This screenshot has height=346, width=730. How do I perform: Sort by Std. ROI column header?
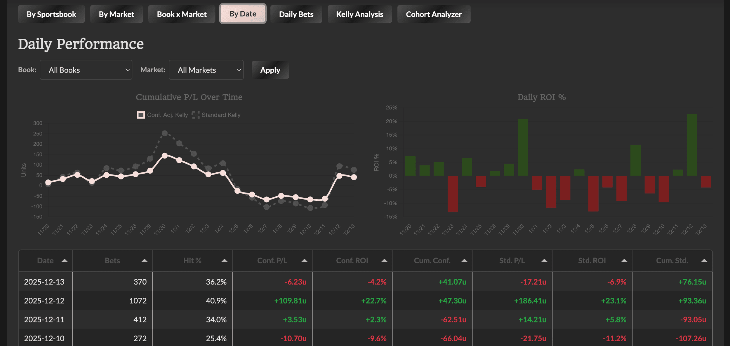pyautogui.click(x=592, y=261)
